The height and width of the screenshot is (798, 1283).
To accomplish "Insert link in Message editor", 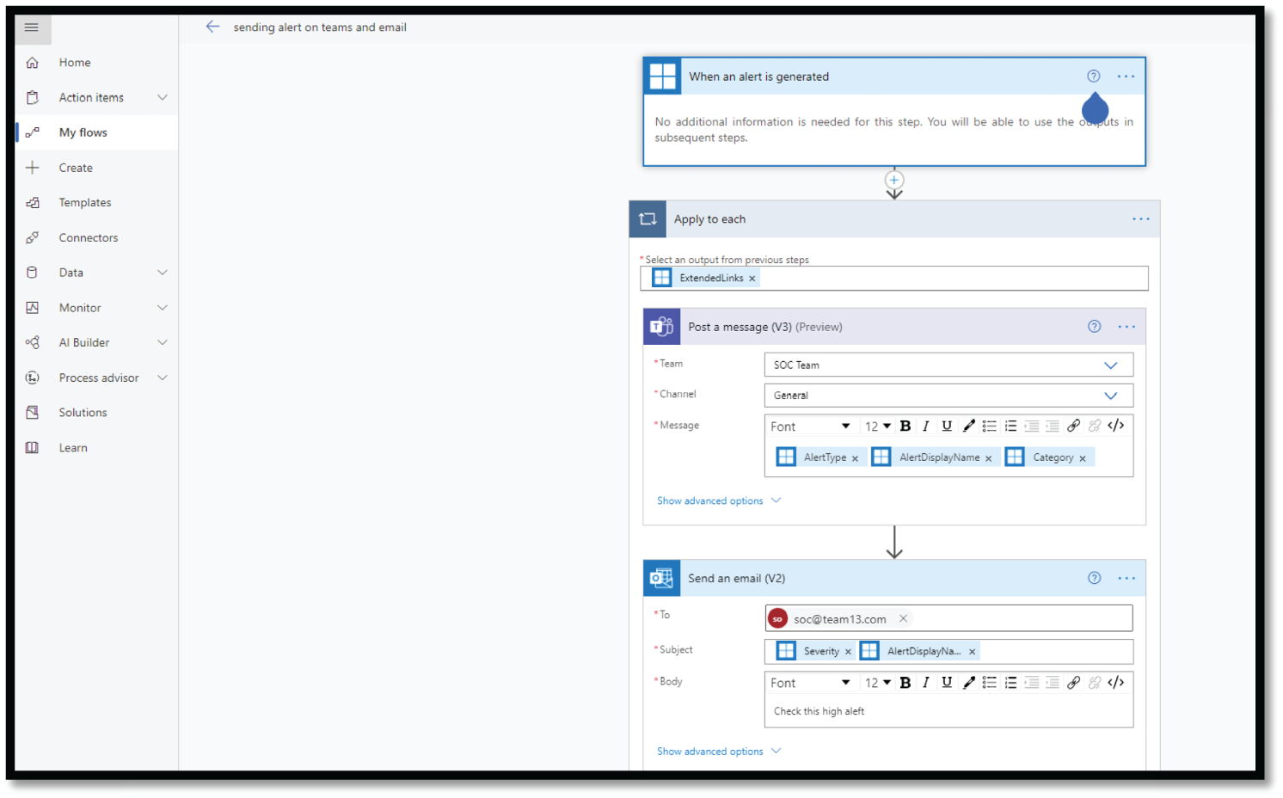I will pos(1073,427).
